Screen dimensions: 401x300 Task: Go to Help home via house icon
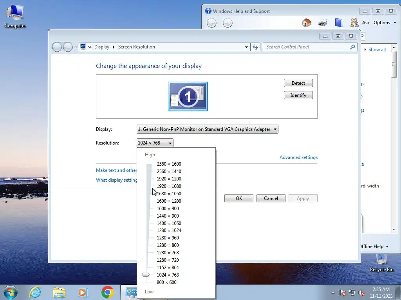pos(306,23)
